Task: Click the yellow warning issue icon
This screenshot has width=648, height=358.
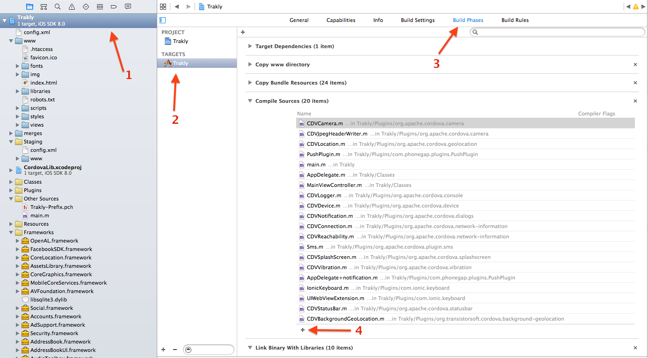Action: click(x=635, y=7)
